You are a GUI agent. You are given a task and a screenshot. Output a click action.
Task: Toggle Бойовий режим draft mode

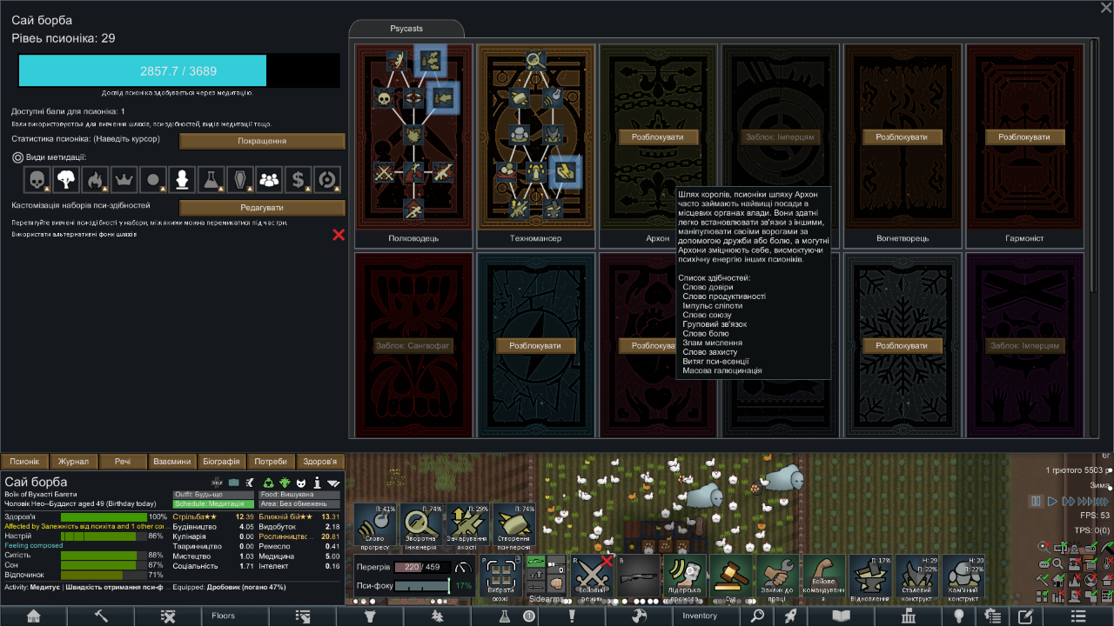pyautogui.click(x=593, y=577)
